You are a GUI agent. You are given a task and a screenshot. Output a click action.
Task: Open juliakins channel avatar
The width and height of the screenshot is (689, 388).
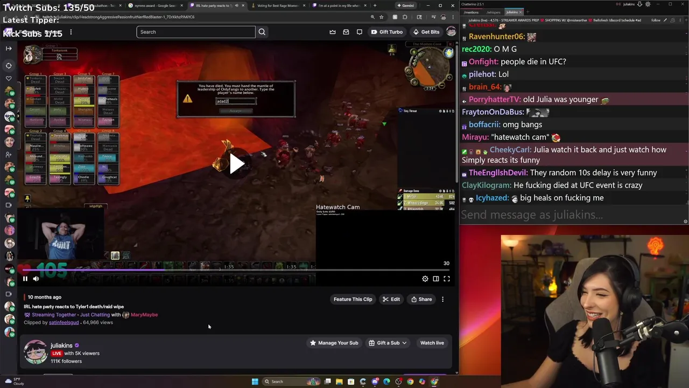36,352
